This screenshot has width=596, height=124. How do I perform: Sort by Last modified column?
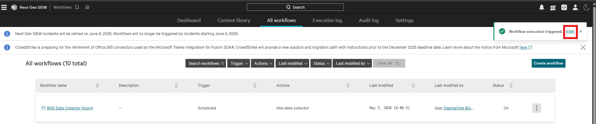(413, 86)
